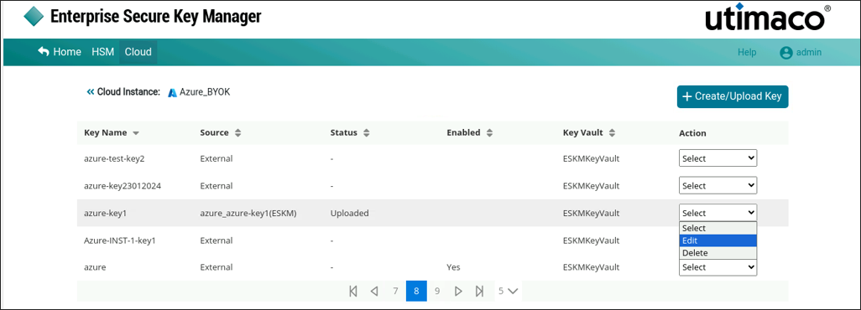Click the azure-key1 key name

click(106, 213)
